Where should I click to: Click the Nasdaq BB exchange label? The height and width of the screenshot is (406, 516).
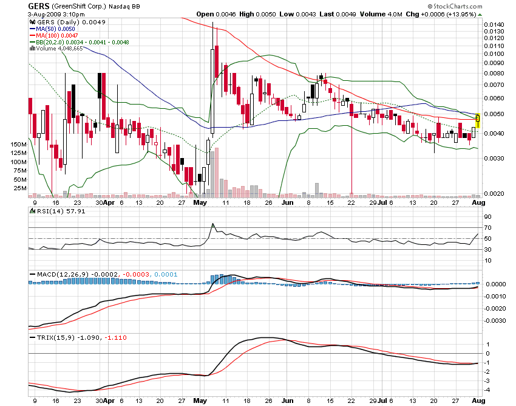[x=124, y=6]
